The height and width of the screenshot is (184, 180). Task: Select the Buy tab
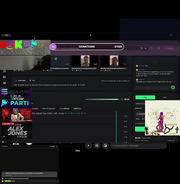145,97
